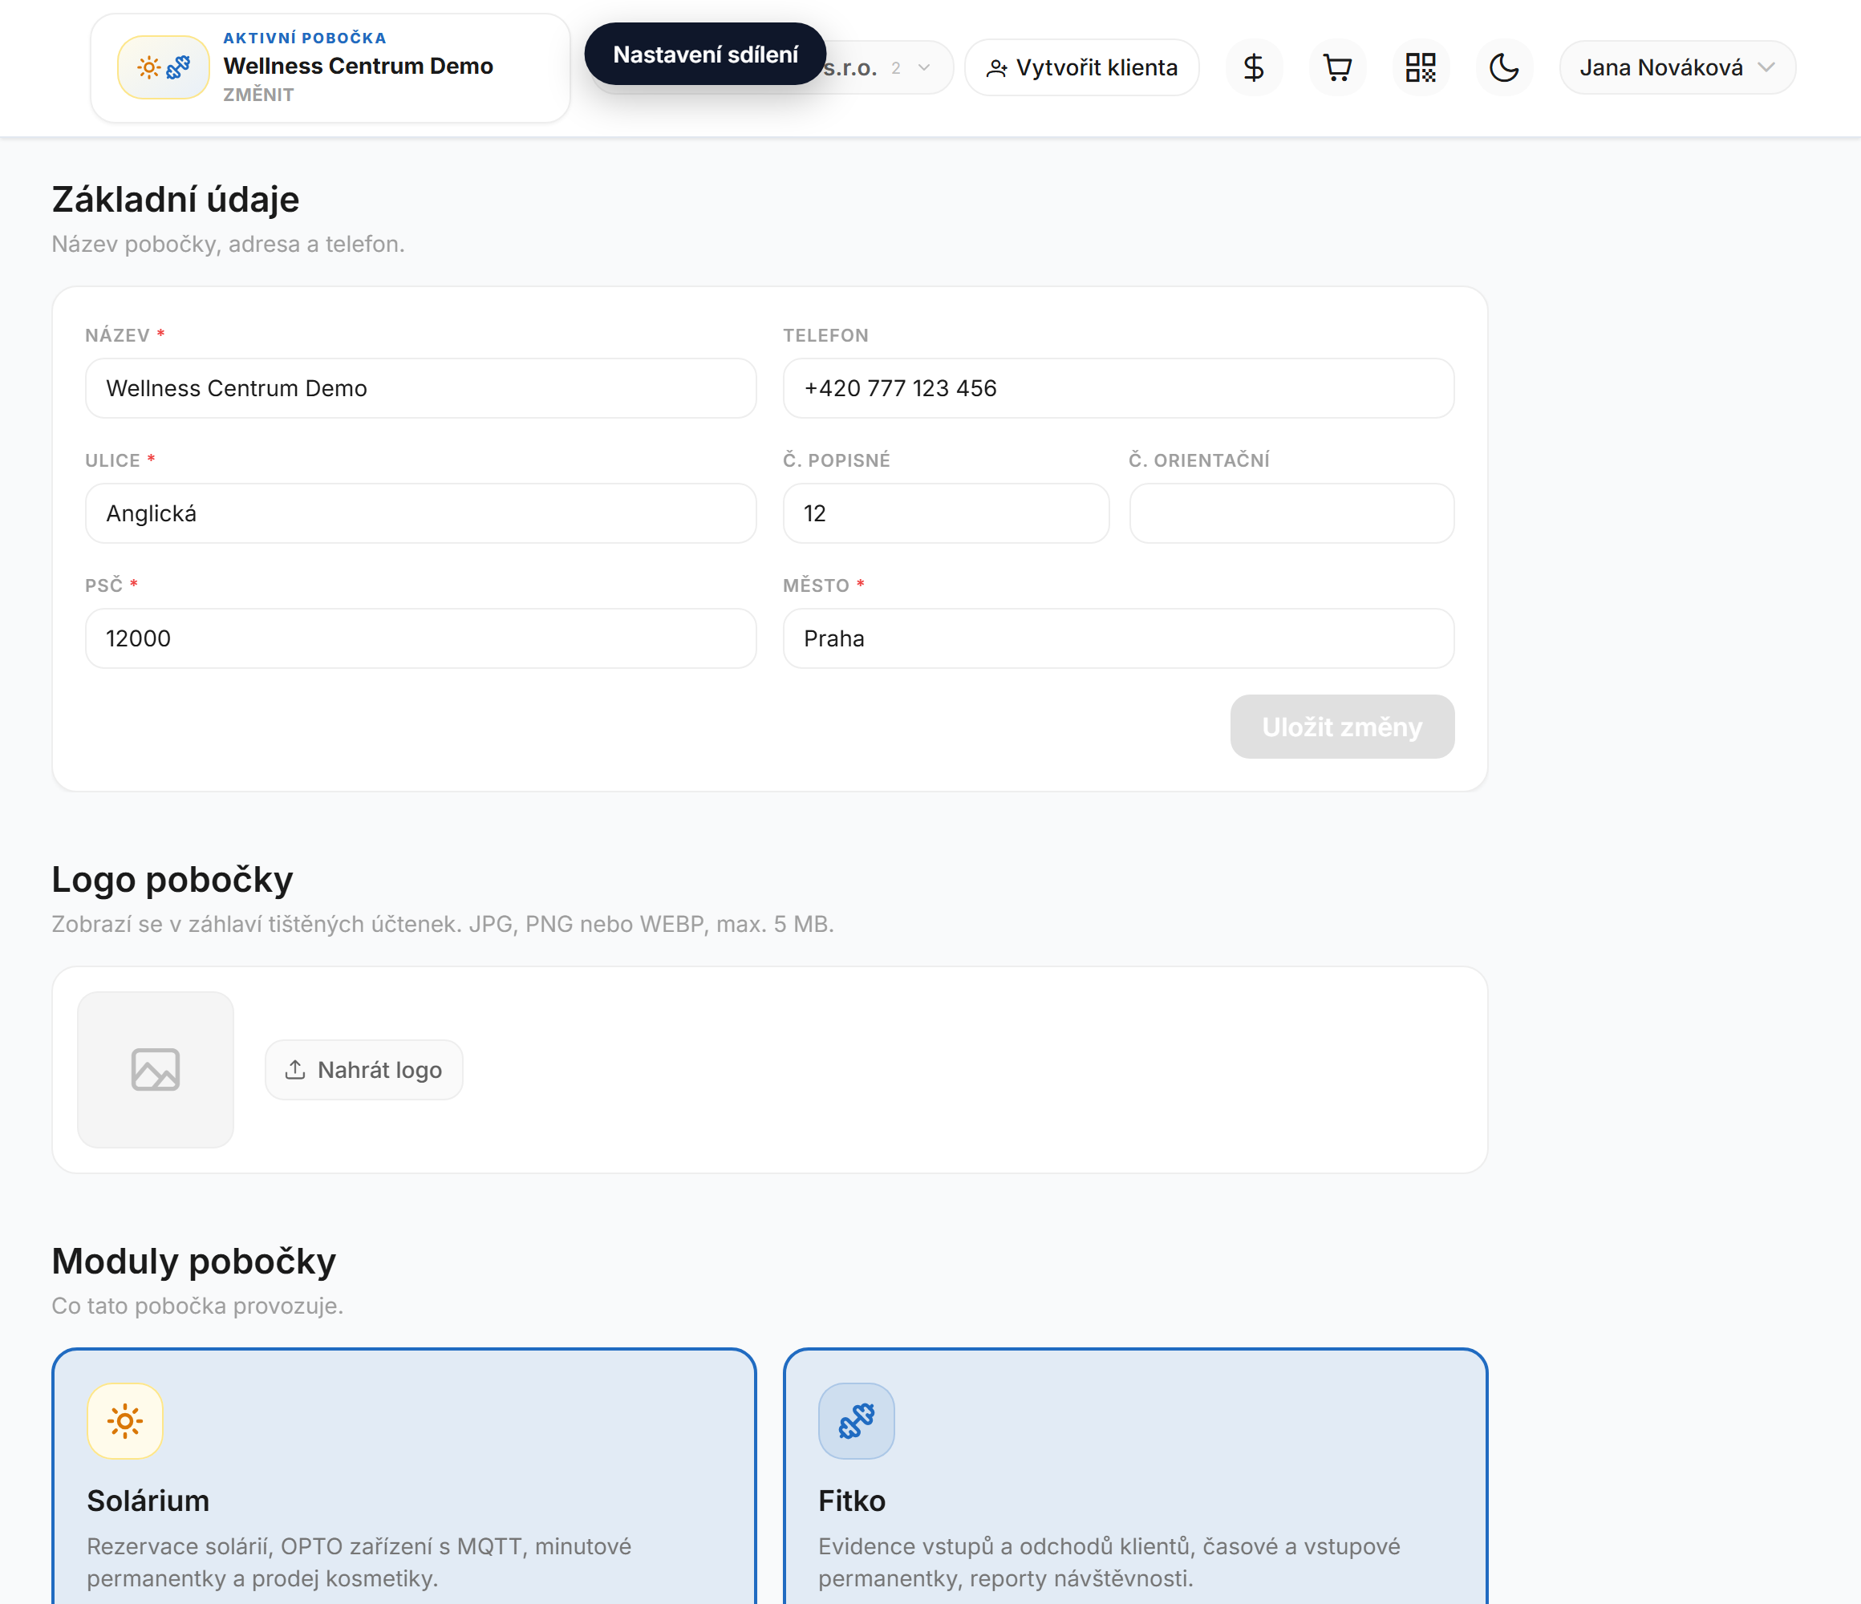The height and width of the screenshot is (1604, 1861).
Task: Click the Vytvořit klienta button
Action: pyautogui.click(x=1081, y=67)
